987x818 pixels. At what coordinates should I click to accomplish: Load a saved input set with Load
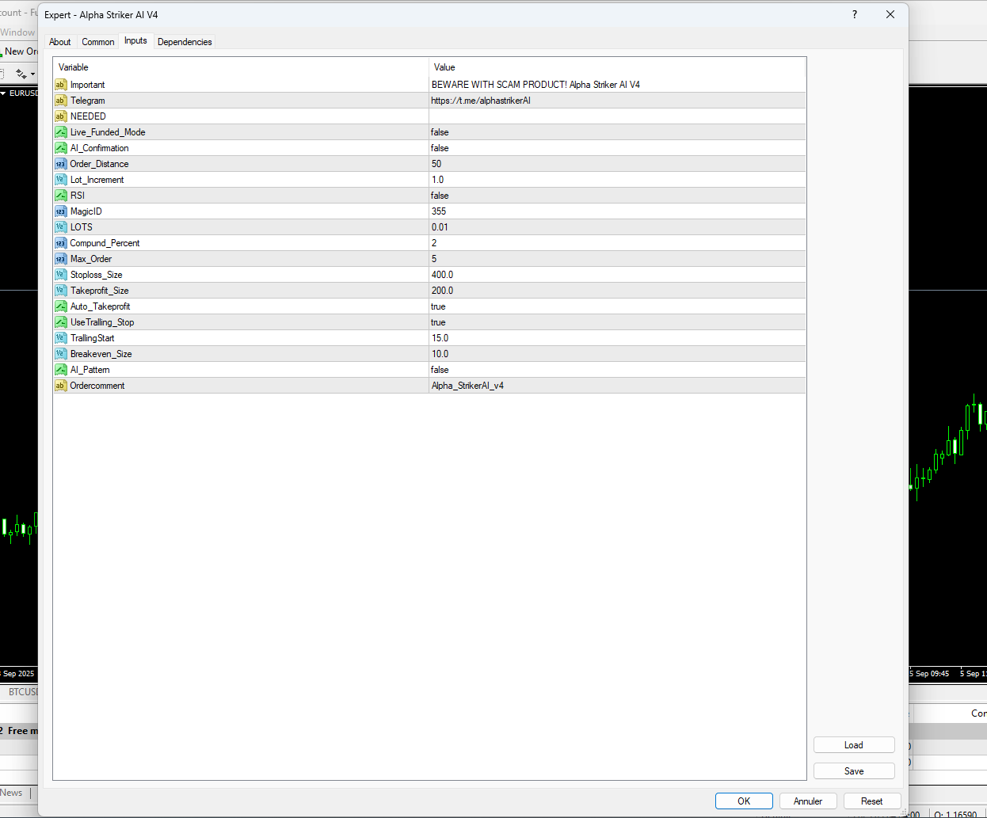[854, 745]
